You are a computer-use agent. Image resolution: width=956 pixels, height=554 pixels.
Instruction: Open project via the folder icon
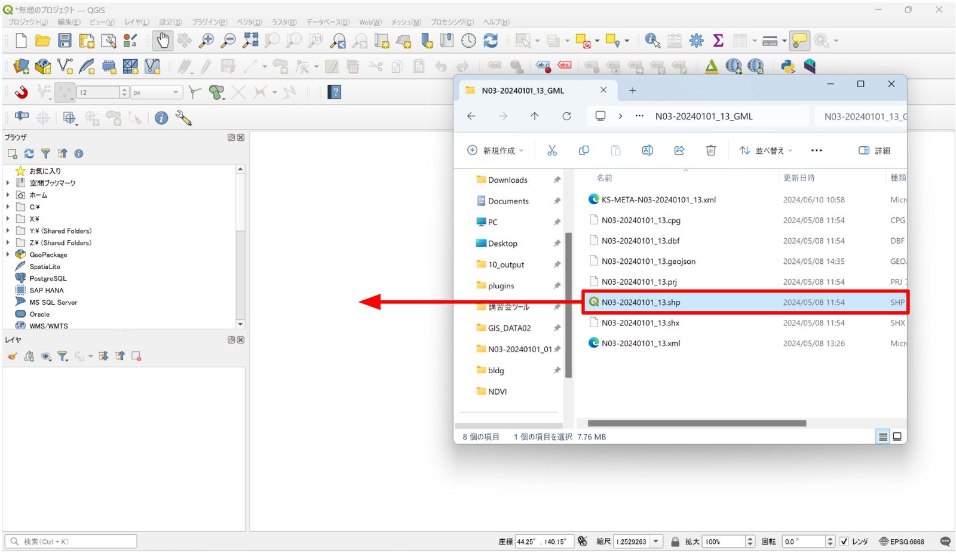(x=42, y=41)
